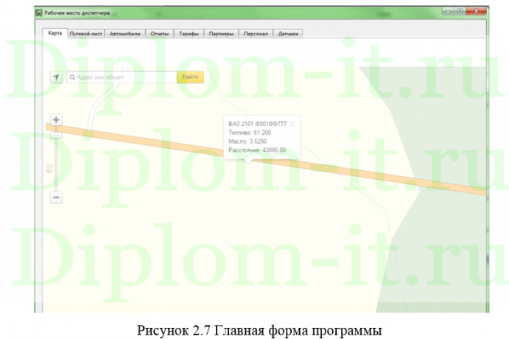Click the geolocation arrow icon on map
The image size is (509, 339).
pyautogui.click(x=56, y=77)
